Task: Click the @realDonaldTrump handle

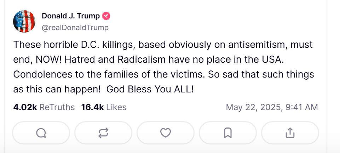Action: point(75,27)
